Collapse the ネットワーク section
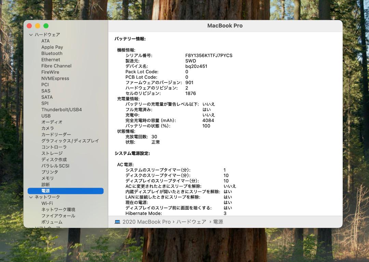The height and width of the screenshot is (262, 369). click(x=31, y=197)
